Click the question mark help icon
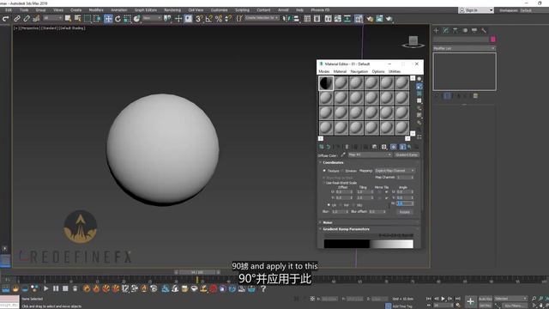The image size is (549, 309). point(263,289)
